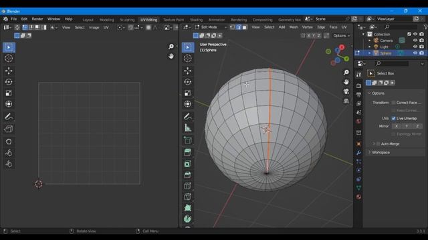The height and width of the screenshot is (240, 428).
Task: Select the Scale tool in the 3D viewport toolbar
Action: 187,93
